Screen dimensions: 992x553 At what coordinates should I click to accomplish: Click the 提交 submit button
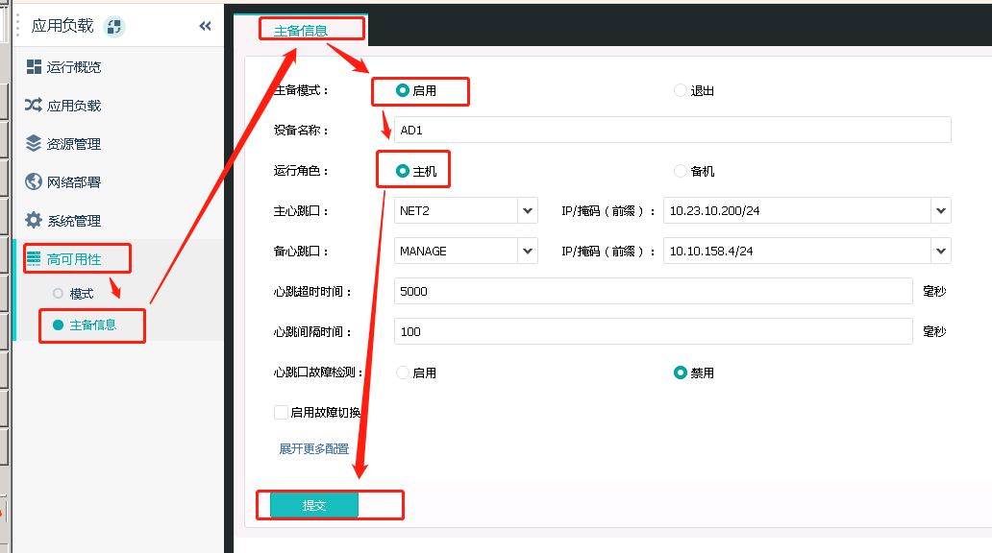[x=313, y=505]
